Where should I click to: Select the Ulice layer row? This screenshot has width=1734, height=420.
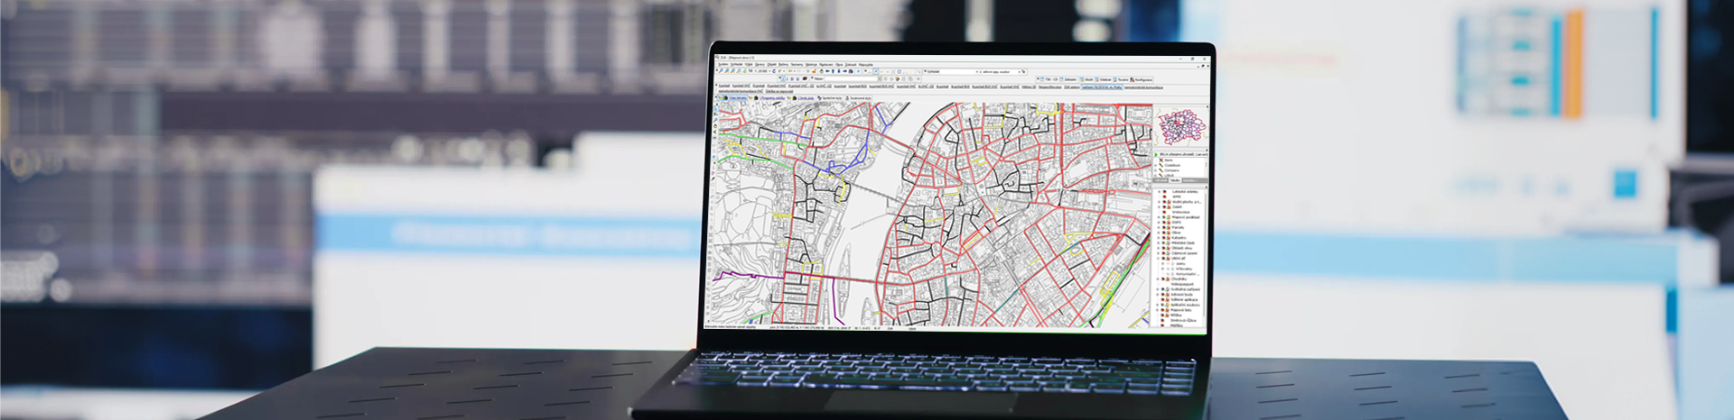coord(1175,233)
